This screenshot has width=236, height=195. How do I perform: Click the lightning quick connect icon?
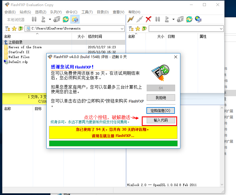tap(130, 19)
